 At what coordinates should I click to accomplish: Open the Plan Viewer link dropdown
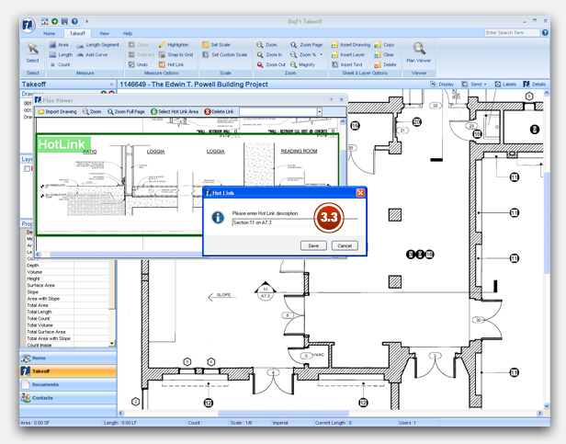320,111
